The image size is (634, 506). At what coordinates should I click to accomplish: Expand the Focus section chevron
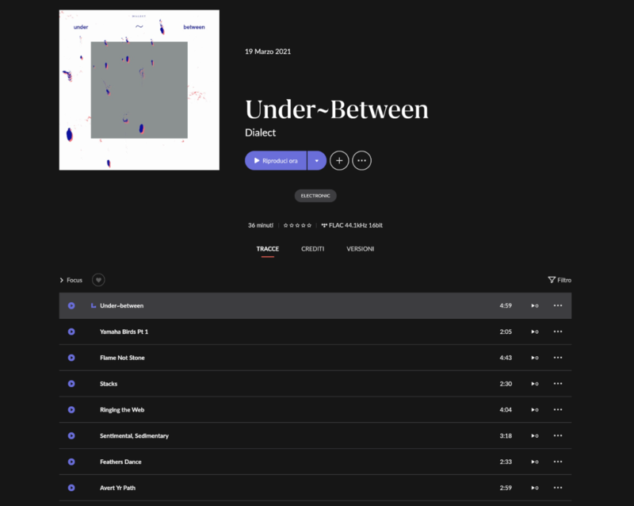tap(62, 280)
